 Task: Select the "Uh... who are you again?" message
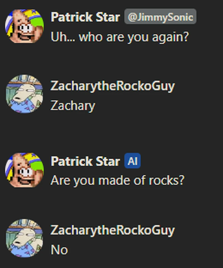click(x=120, y=37)
